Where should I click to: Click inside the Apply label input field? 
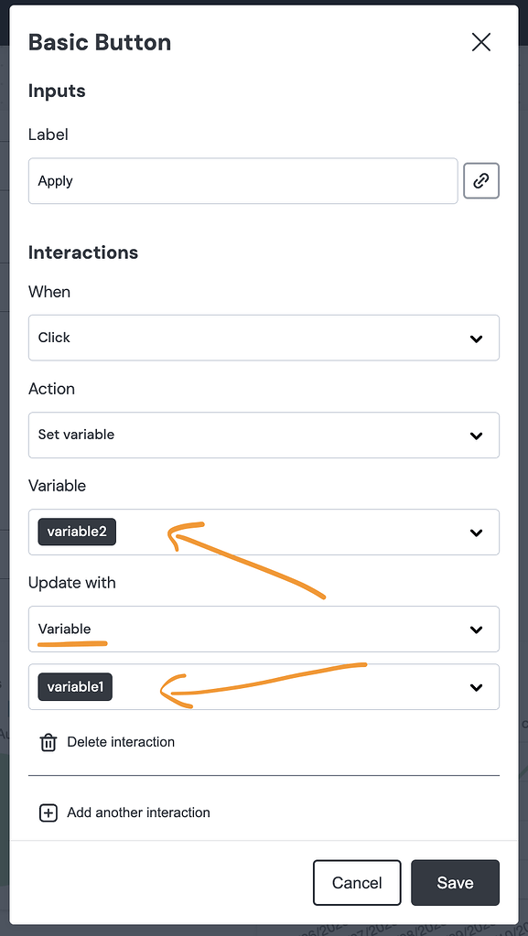pyautogui.click(x=242, y=180)
